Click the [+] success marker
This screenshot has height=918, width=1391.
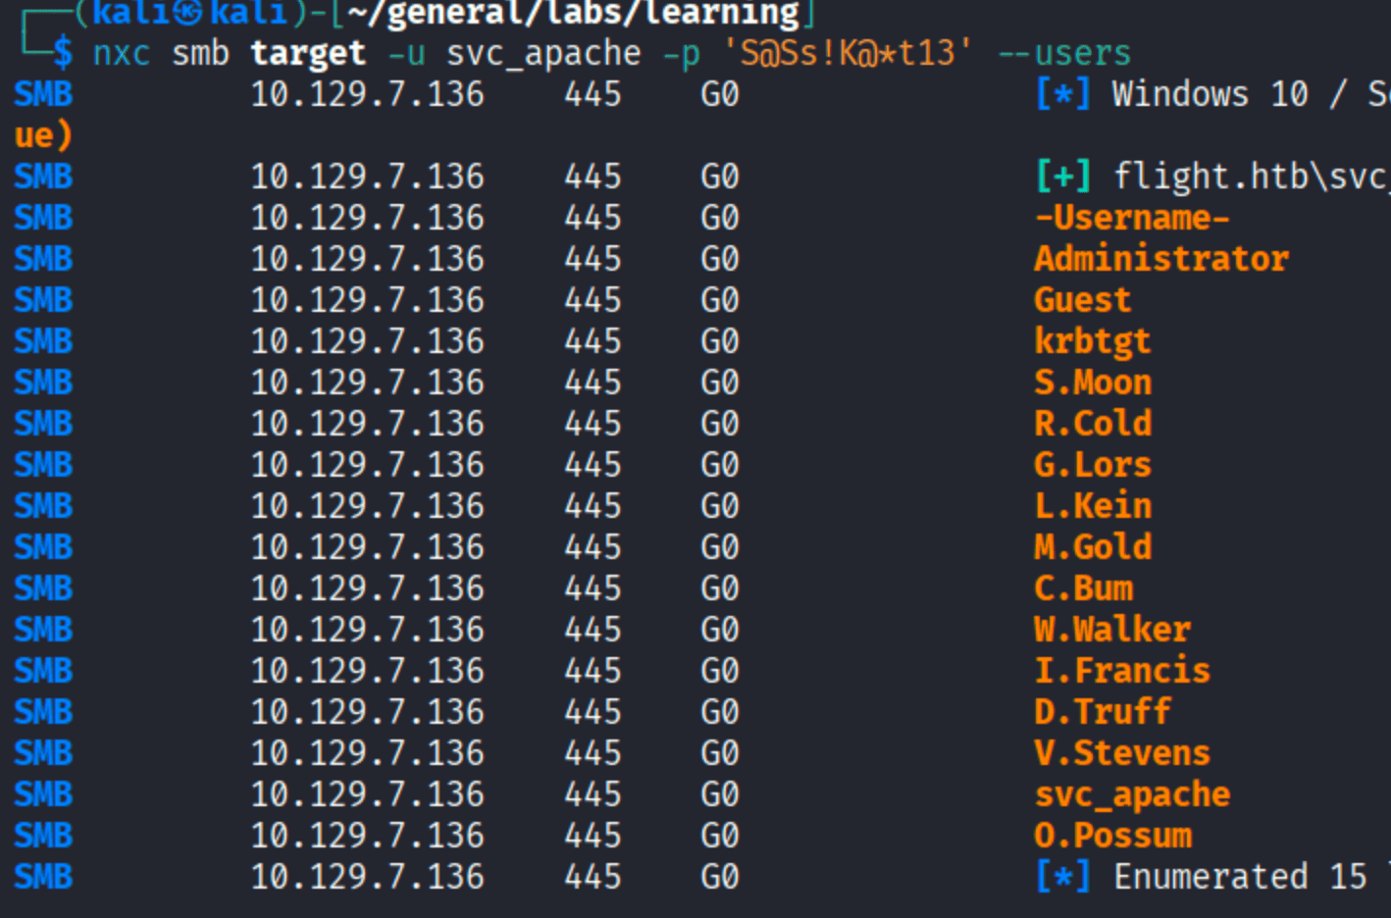[x=1063, y=177]
